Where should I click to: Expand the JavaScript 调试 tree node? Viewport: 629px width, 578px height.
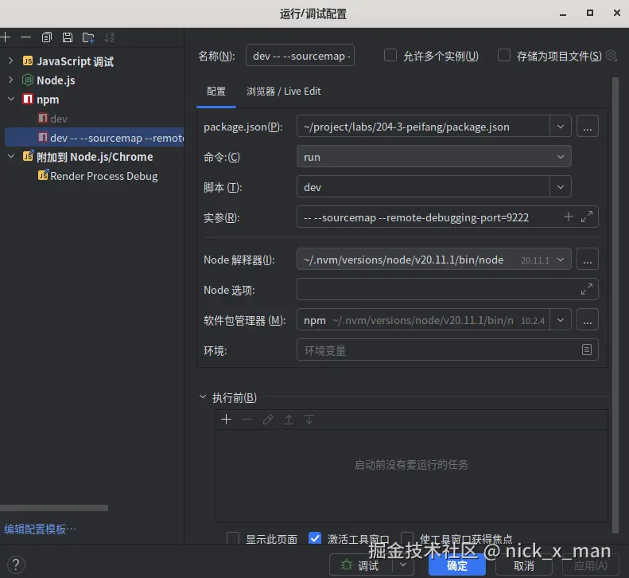pos(11,61)
